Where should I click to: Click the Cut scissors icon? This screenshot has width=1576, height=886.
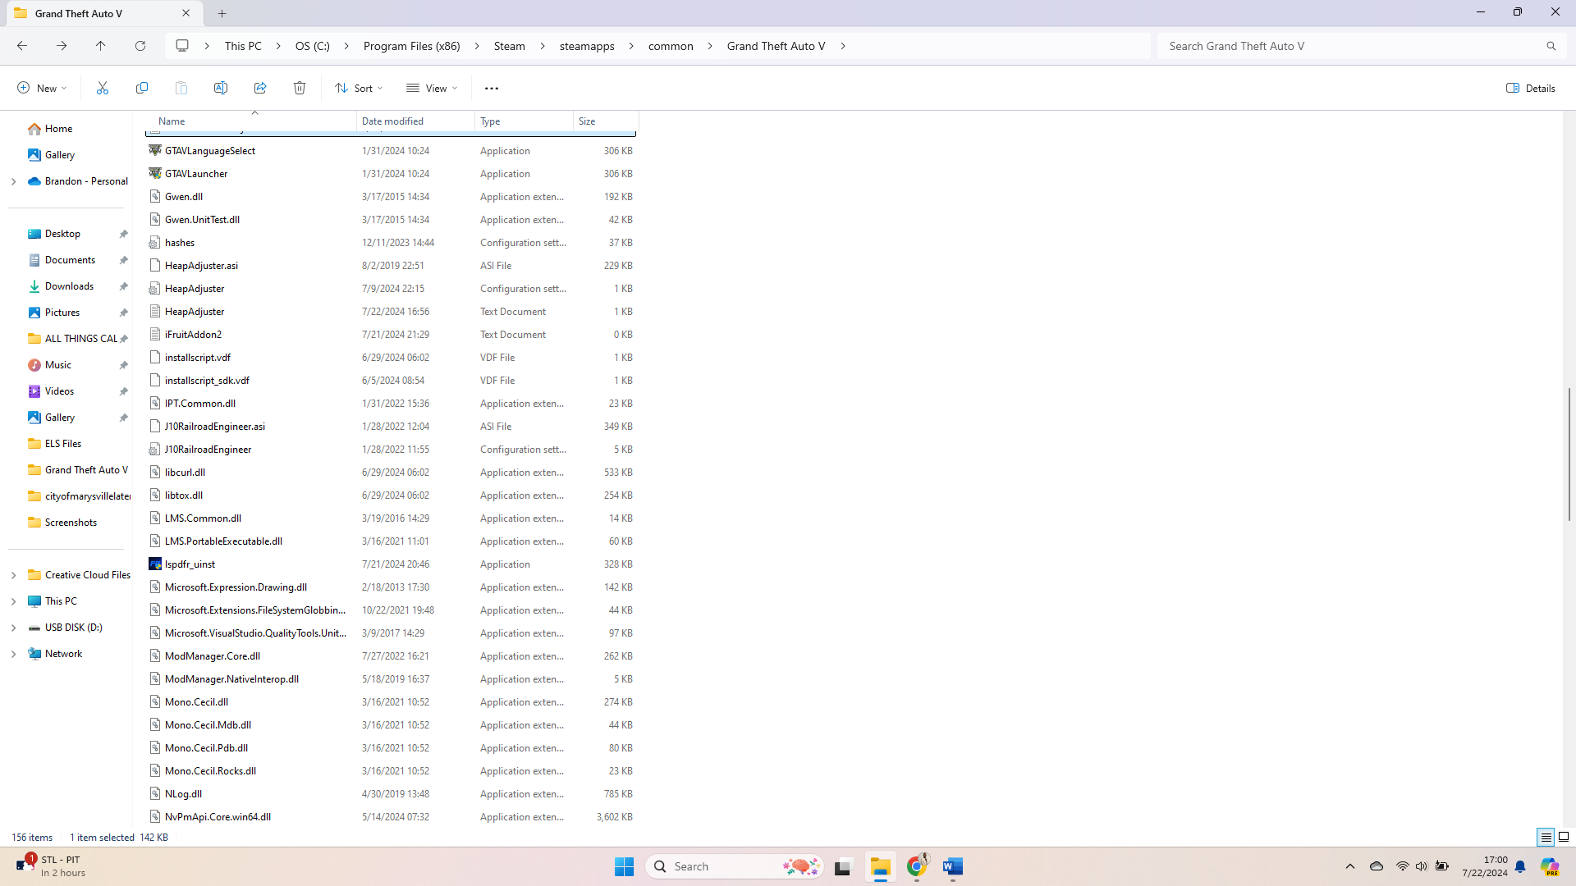(103, 88)
